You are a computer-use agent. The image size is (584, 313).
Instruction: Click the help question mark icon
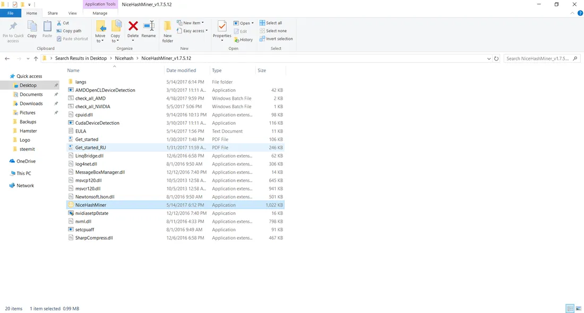pyautogui.click(x=580, y=13)
